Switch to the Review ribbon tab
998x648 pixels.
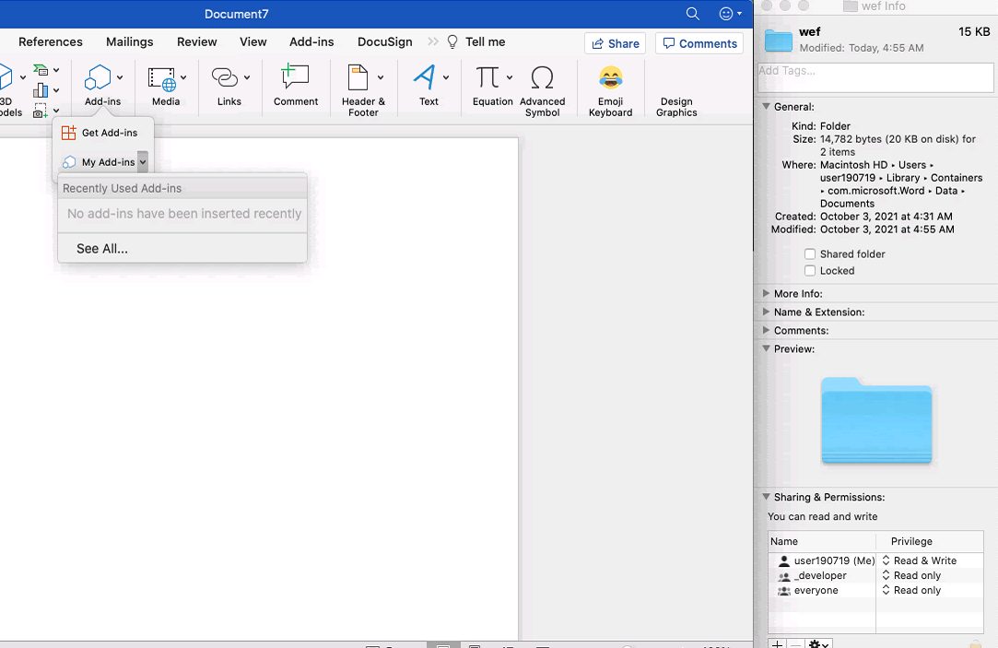pos(196,41)
